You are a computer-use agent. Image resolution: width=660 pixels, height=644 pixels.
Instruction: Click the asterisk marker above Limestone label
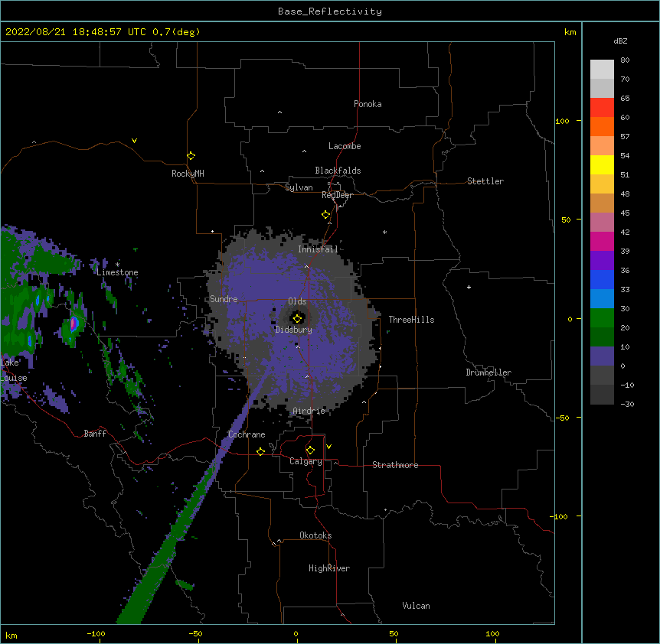point(117,265)
